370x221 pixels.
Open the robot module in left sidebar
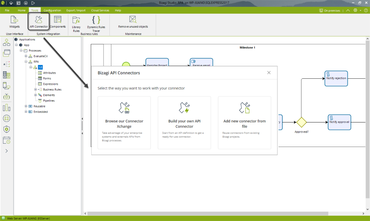[x=7, y=97]
